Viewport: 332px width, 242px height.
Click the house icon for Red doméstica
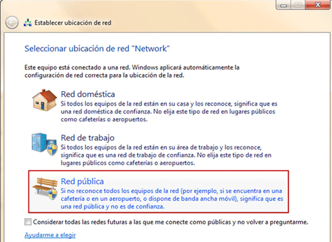coord(42,102)
